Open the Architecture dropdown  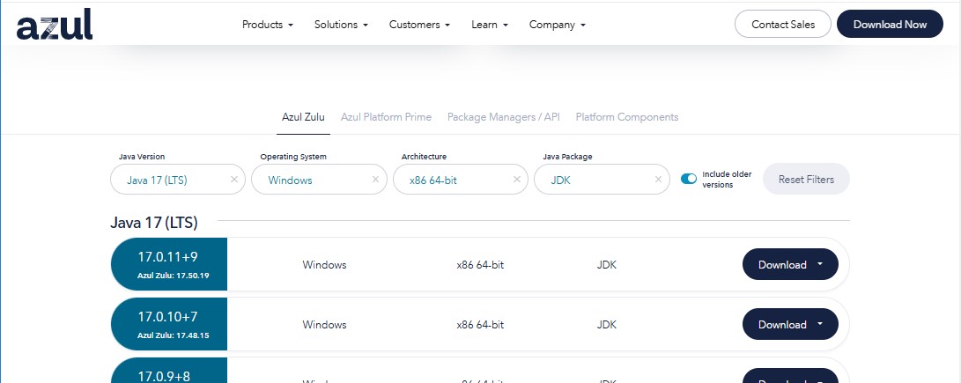coord(461,180)
